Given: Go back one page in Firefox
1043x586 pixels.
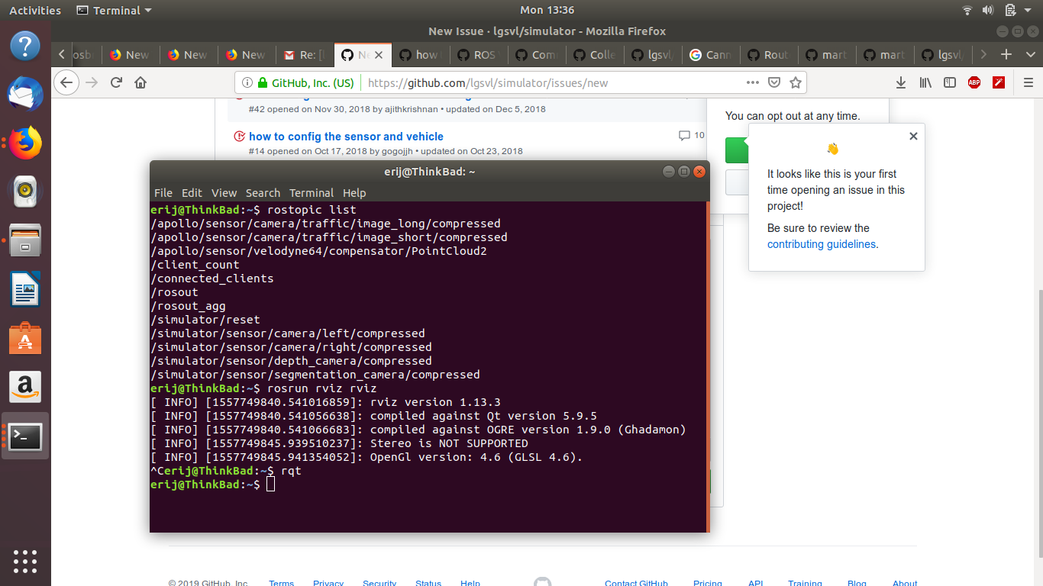Looking at the screenshot, I should (66, 82).
